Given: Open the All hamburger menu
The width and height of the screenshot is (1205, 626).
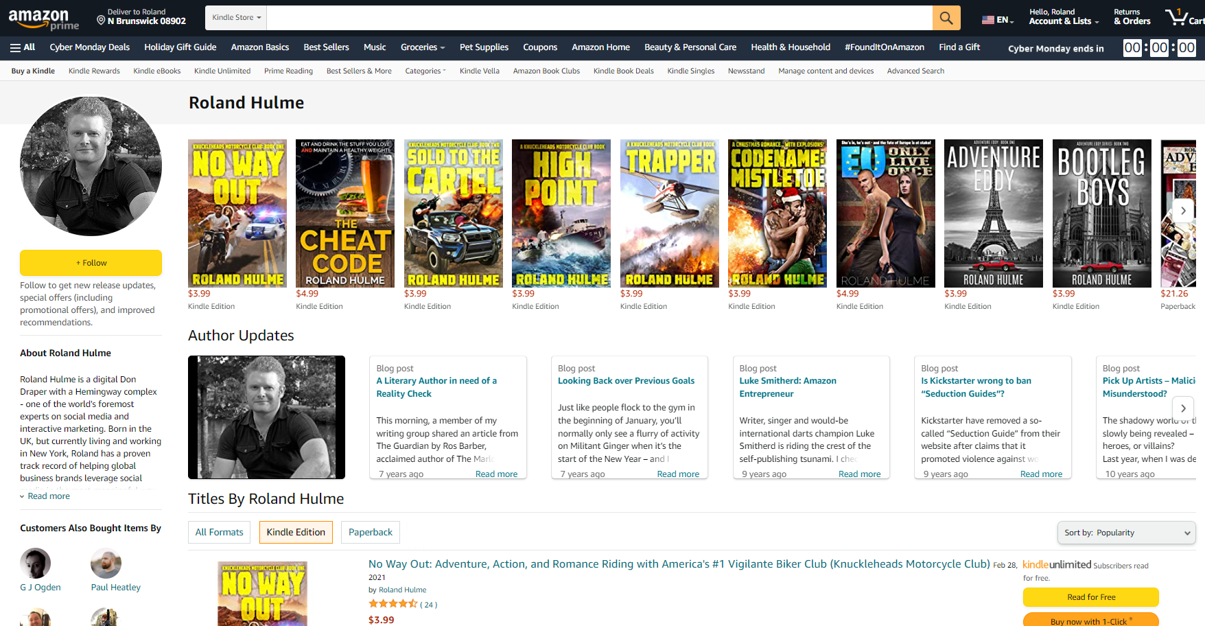Looking at the screenshot, I should [23, 47].
